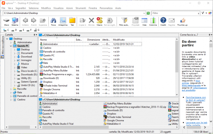This screenshot has width=213, height=134.
Task: Open the dropdown arrow next to filter funnel
Action: click(206, 13)
